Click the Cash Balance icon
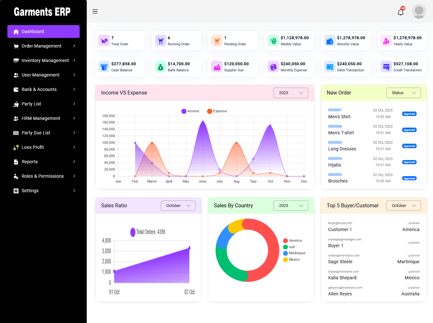Image resolution: width=433 pixels, height=323 pixels. pyautogui.click(x=104, y=67)
